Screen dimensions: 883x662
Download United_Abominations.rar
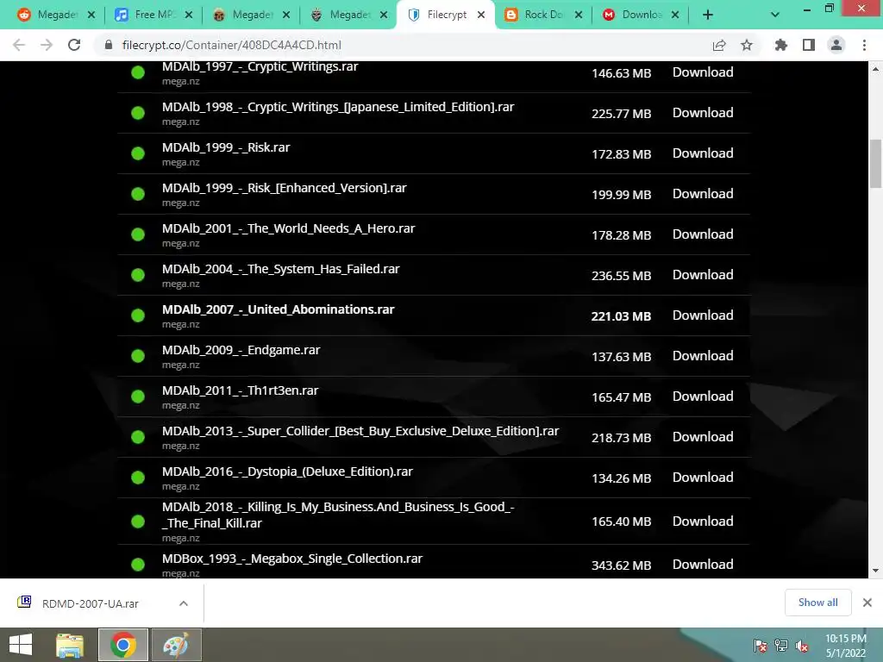point(703,315)
